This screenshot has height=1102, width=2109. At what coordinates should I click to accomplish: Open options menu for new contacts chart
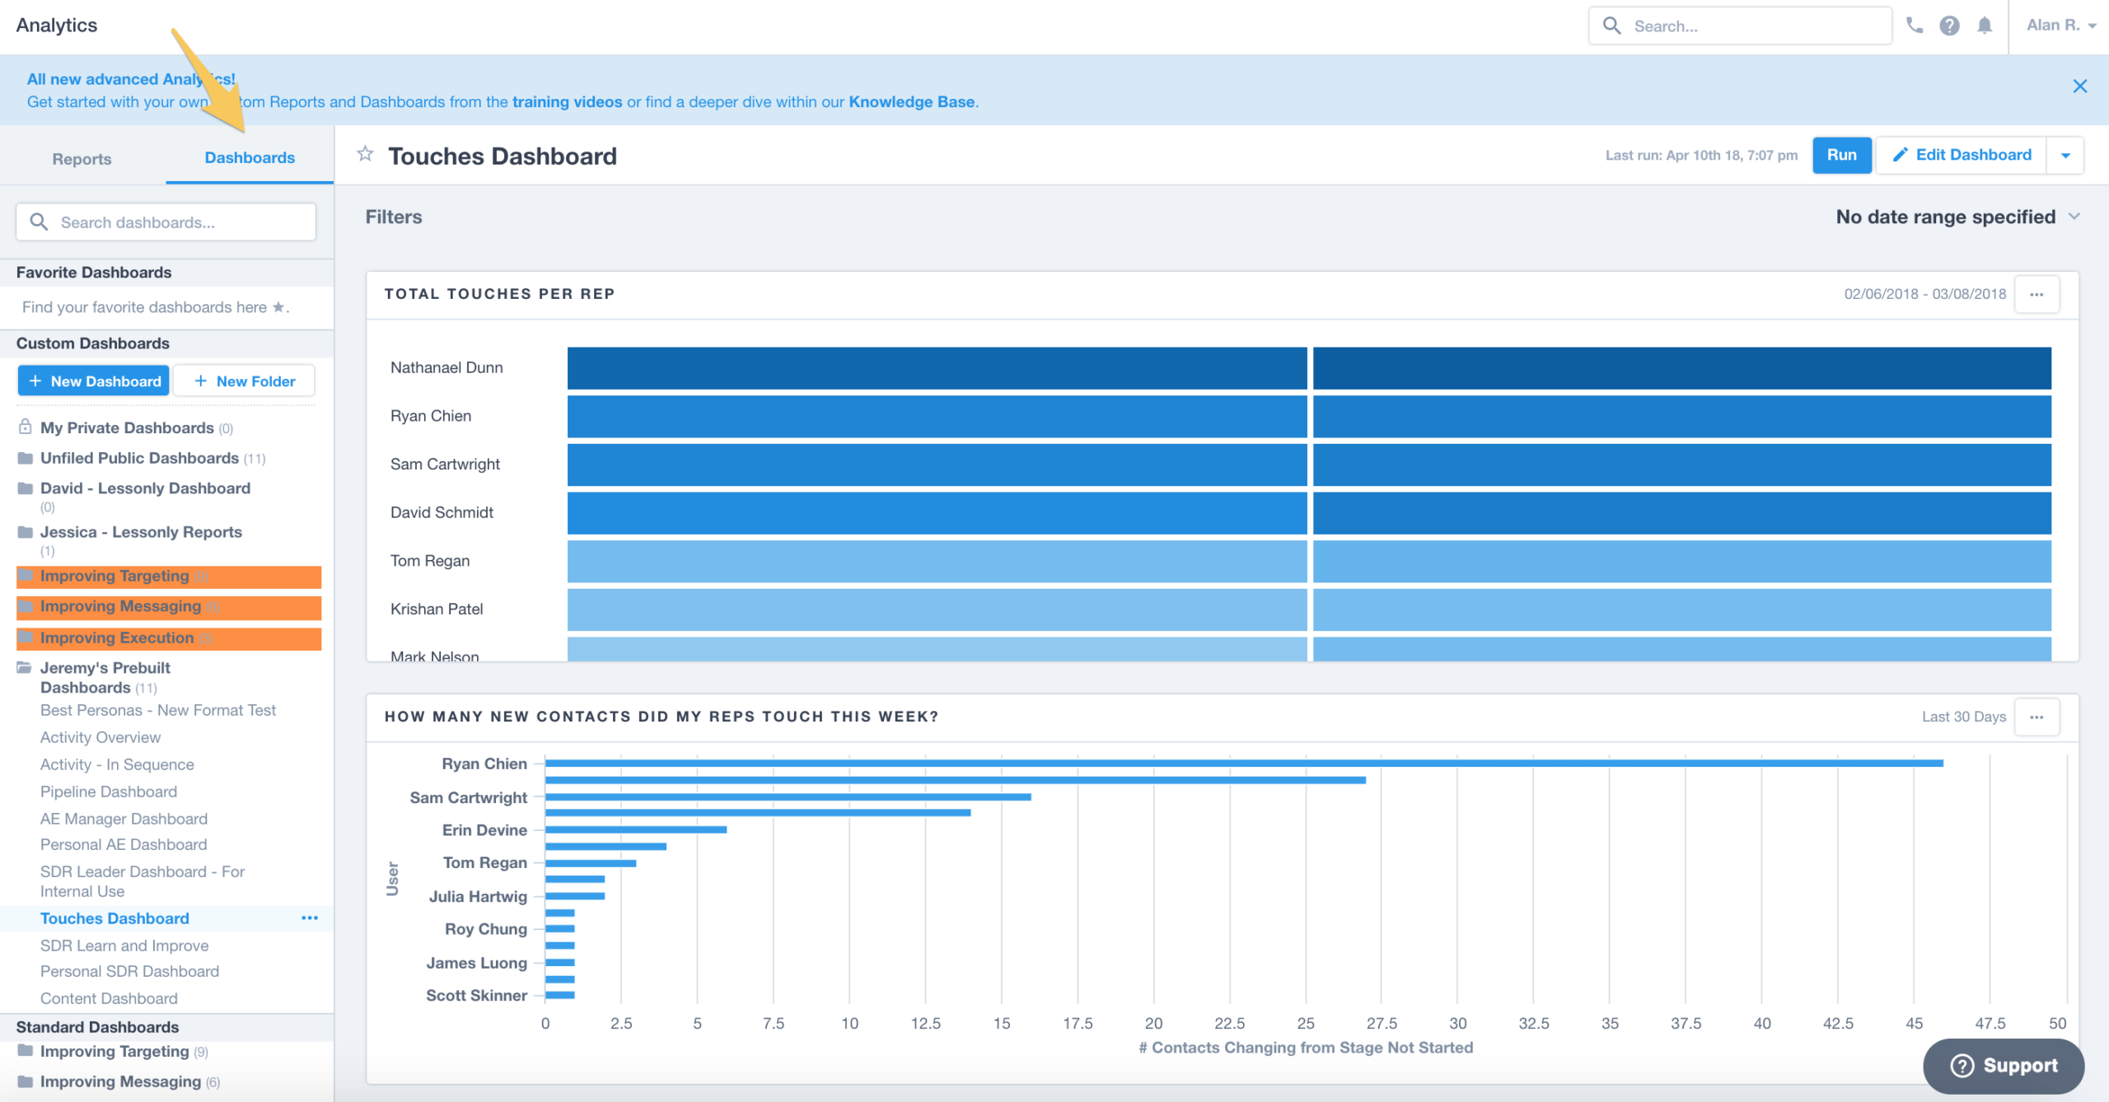coord(2037,717)
